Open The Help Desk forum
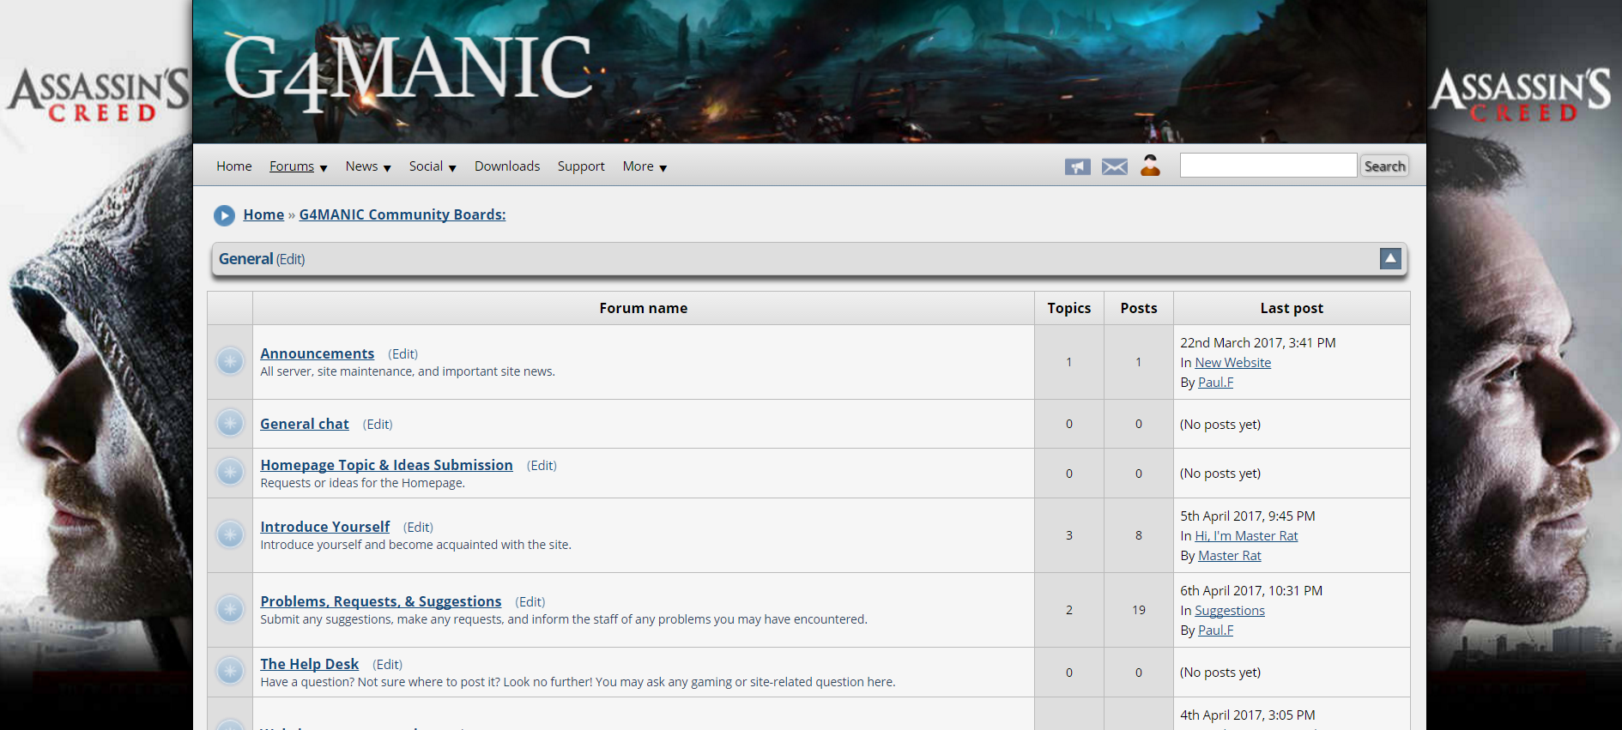Image resolution: width=1622 pixels, height=730 pixels. 310,664
